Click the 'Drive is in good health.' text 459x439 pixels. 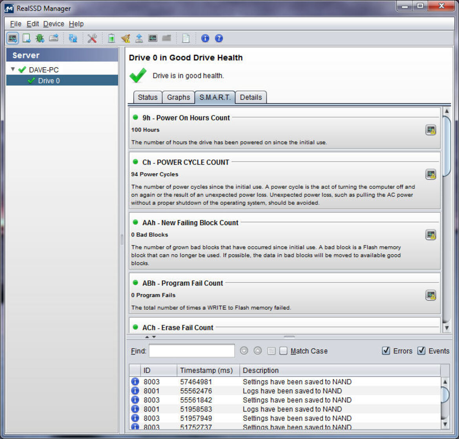tap(188, 75)
